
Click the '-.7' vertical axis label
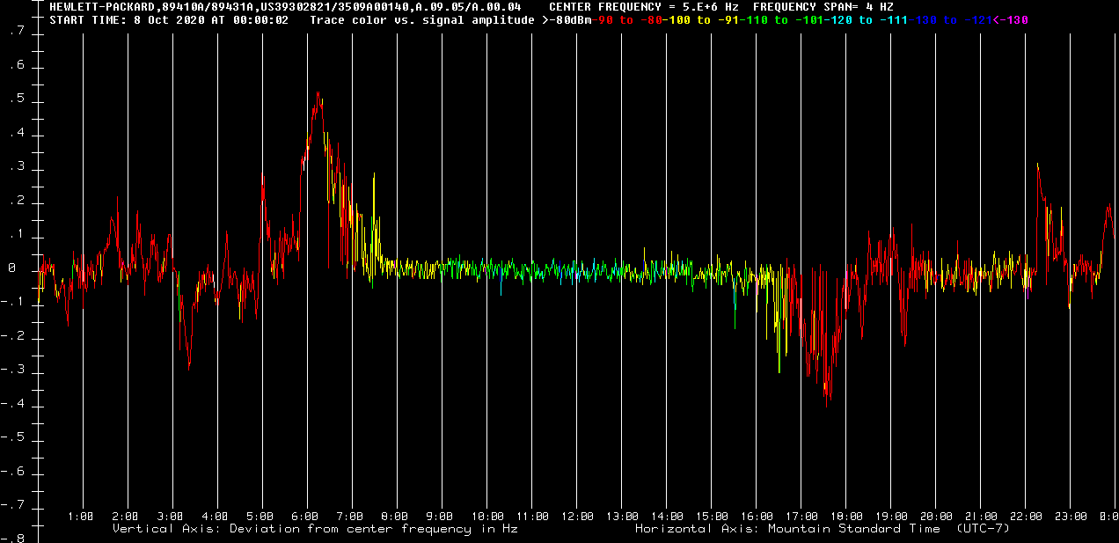pos(12,507)
